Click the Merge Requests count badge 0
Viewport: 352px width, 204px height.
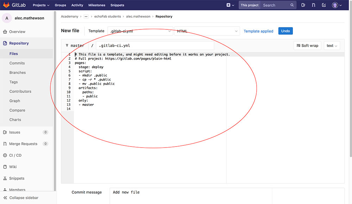click(45, 144)
